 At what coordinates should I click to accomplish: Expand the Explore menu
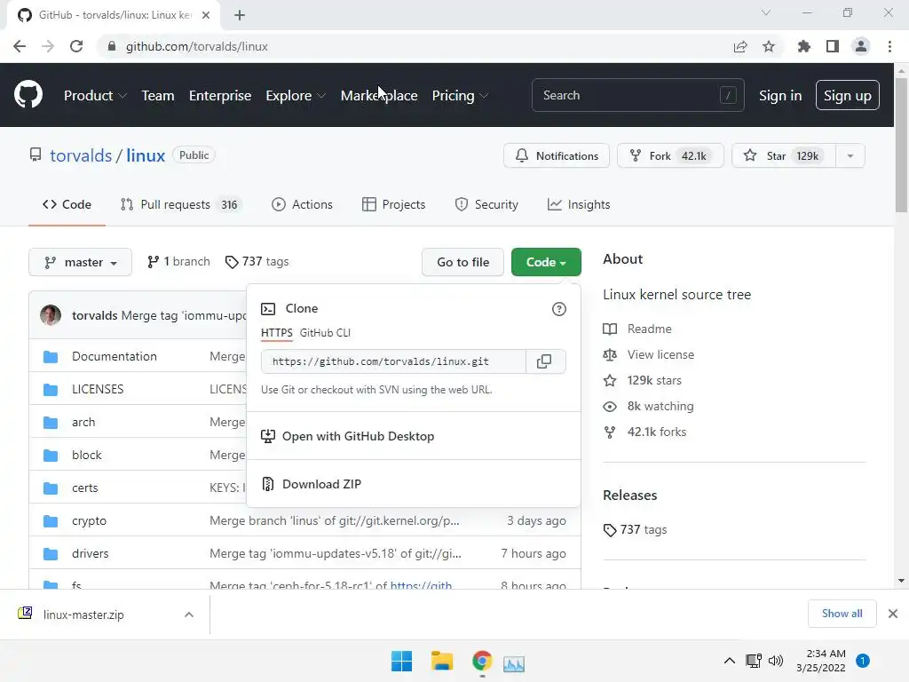pyautogui.click(x=296, y=96)
